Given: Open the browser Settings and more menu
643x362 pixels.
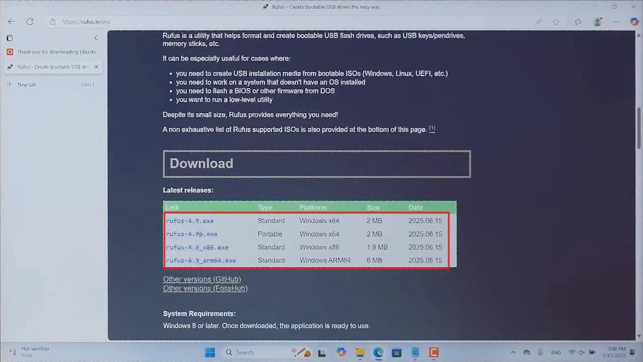Looking at the screenshot, I should [x=616, y=21].
